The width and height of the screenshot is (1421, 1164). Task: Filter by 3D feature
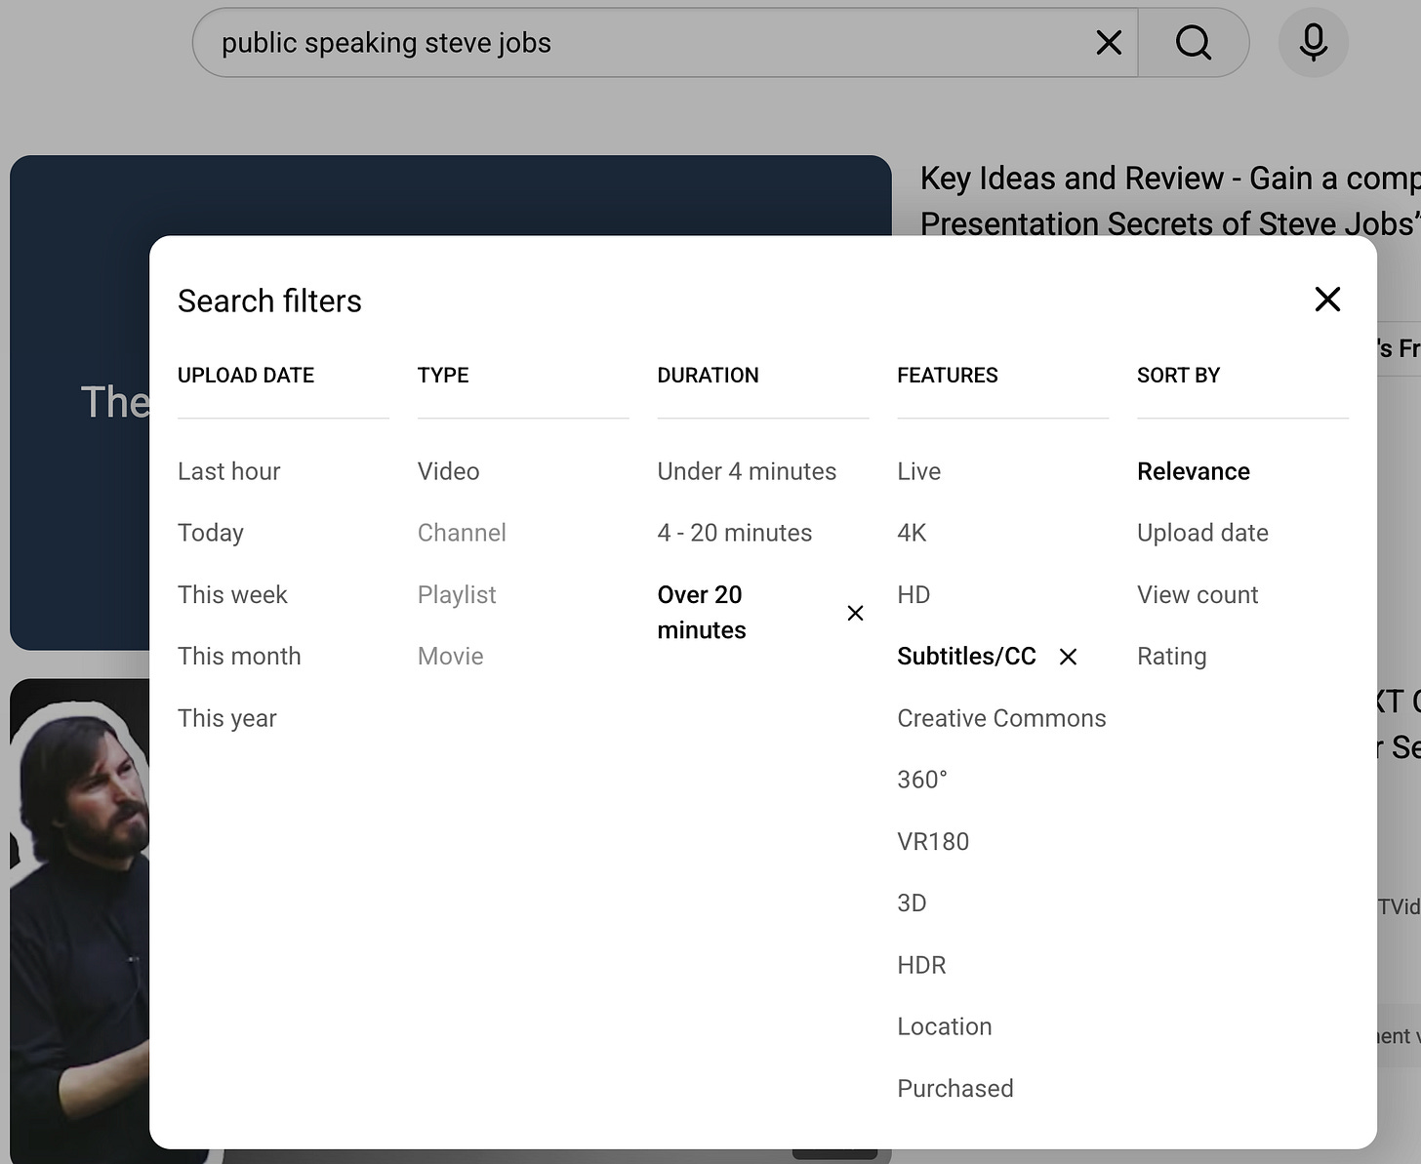912,903
